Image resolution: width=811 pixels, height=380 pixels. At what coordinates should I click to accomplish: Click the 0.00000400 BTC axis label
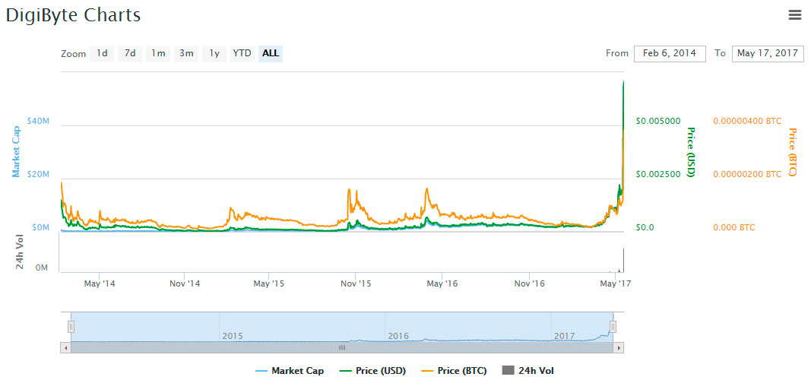747,121
